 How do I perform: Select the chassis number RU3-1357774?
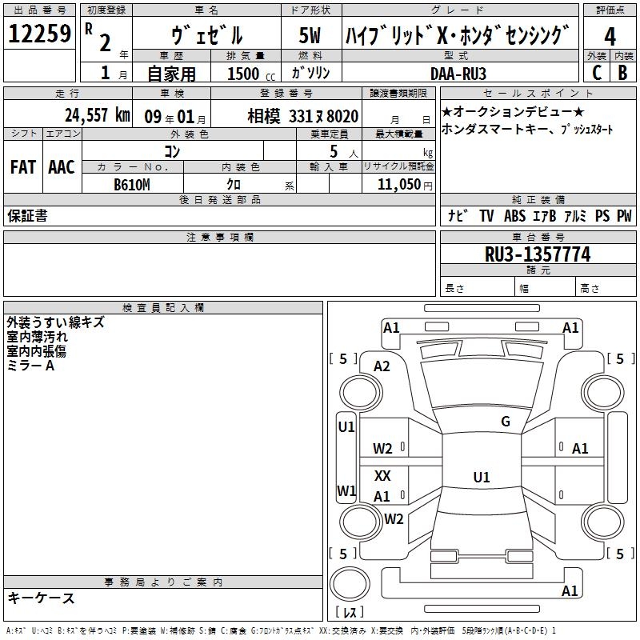[538, 254]
